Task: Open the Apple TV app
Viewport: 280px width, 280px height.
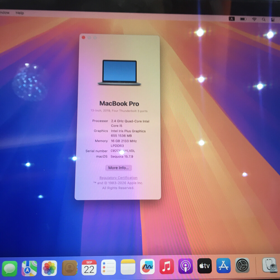Action: (204, 266)
